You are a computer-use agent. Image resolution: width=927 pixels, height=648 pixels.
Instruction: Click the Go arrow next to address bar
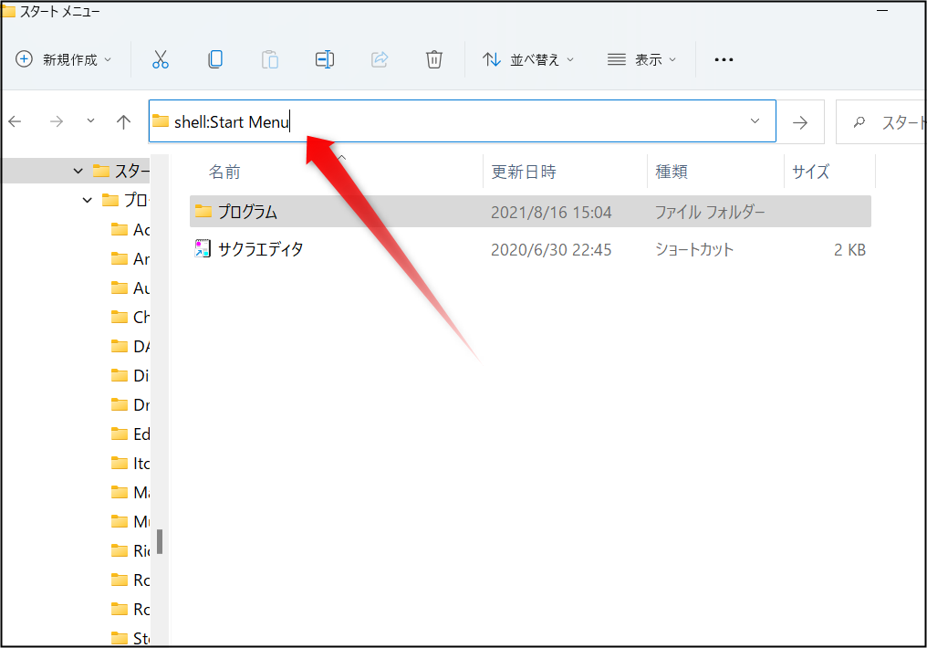[x=800, y=122]
